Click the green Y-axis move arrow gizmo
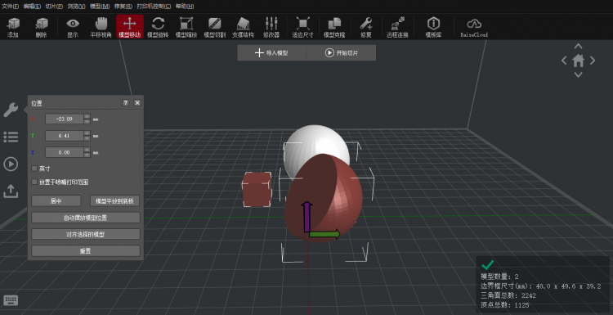This screenshot has width=613, height=315. point(324,234)
